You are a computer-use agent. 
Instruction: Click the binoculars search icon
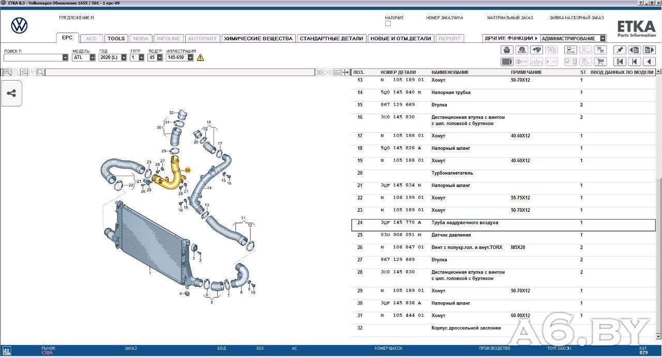(537, 50)
